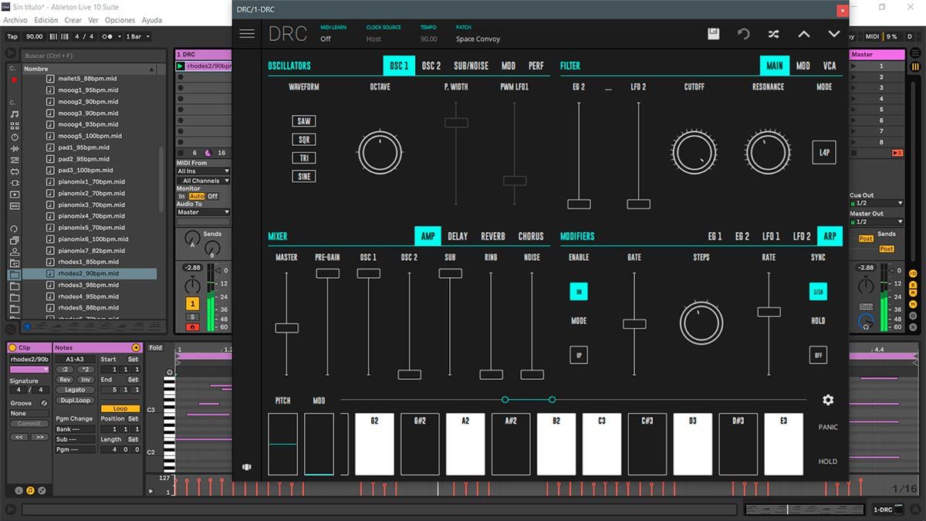Open the All Channels dropdown
926x521 pixels.
(204, 181)
